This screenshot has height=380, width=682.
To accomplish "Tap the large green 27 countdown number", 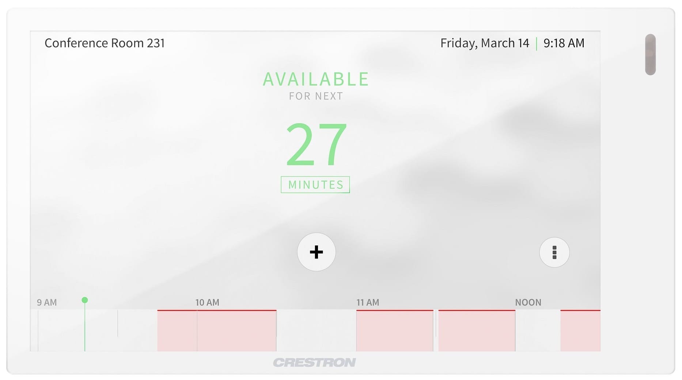I will [x=316, y=144].
